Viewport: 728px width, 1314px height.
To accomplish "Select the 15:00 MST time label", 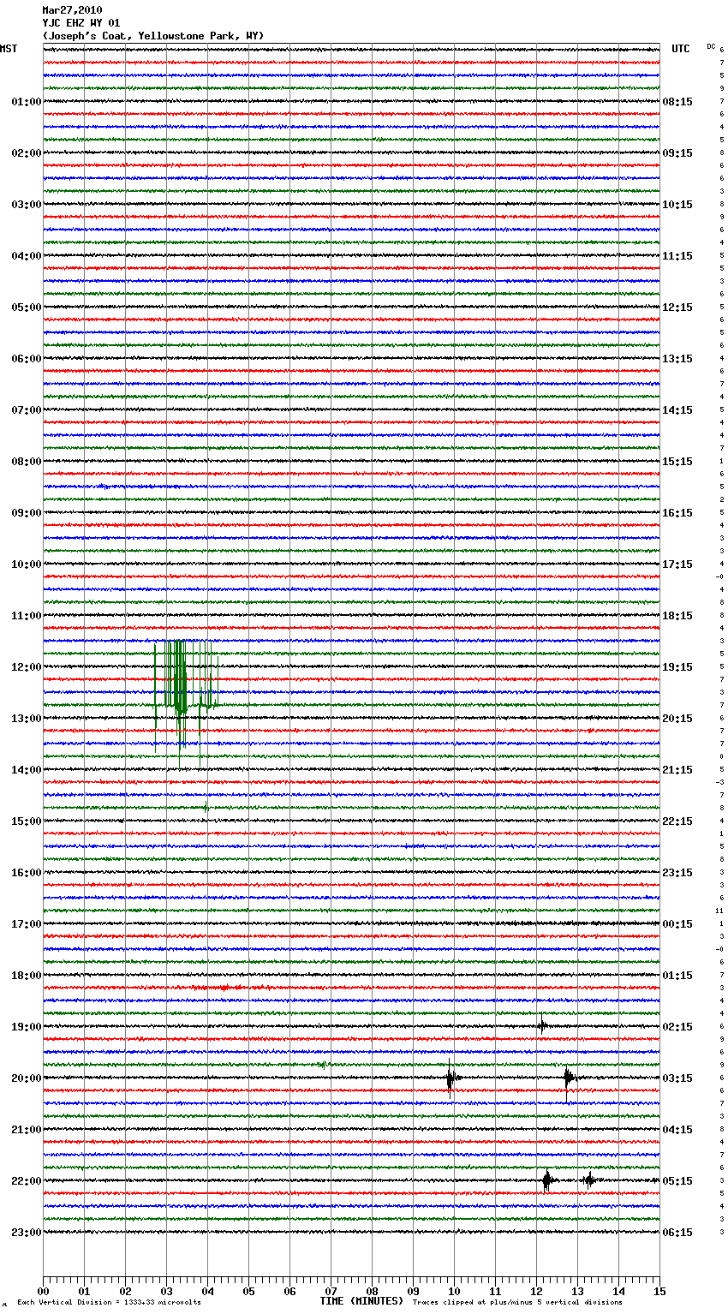I will pyautogui.click(x=27, y=821).
